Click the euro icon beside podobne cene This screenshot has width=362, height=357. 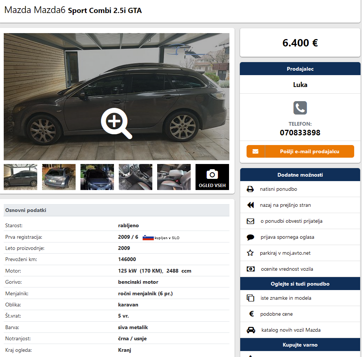[x=251, y=313]
